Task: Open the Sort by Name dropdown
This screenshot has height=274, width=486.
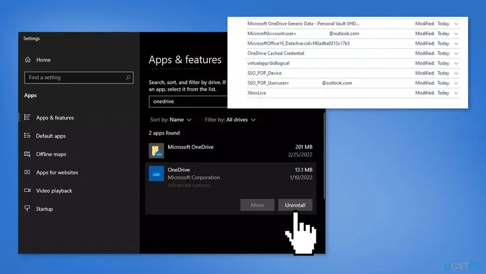Action: pos(171,119)
